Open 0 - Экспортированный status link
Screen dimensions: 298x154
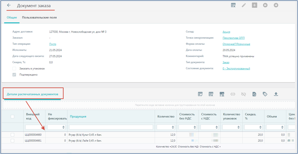(x=236, y=68)
